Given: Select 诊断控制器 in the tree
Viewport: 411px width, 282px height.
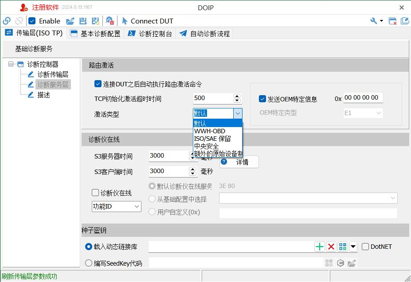Looking at the screenshot, I should (x=43, y=64).
